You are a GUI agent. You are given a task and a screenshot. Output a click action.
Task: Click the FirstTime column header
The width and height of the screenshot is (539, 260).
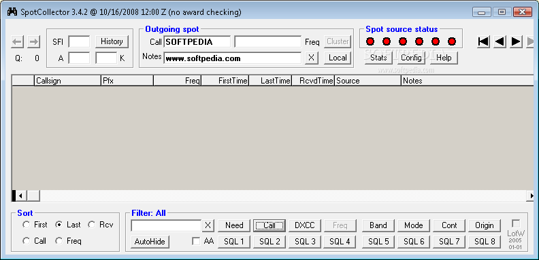click(x=225, y=81)
